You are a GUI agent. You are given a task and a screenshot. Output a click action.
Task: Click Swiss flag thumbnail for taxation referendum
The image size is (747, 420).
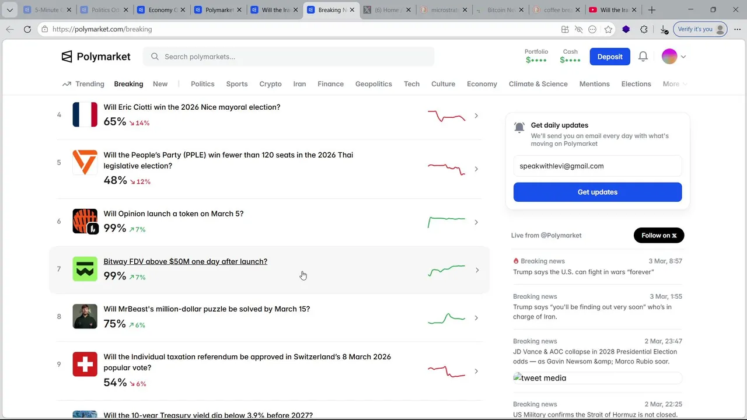point(85,365)
